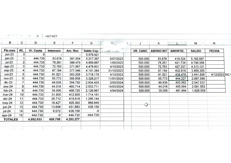Click the 'AMORTIZ.' header cell

tap(177, 51)
